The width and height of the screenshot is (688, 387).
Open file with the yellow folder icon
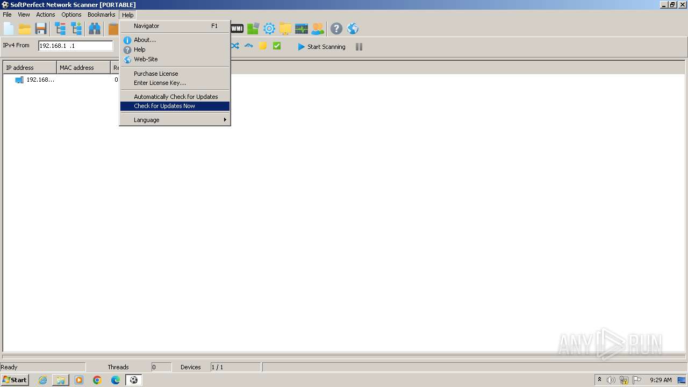coord(25,28)
